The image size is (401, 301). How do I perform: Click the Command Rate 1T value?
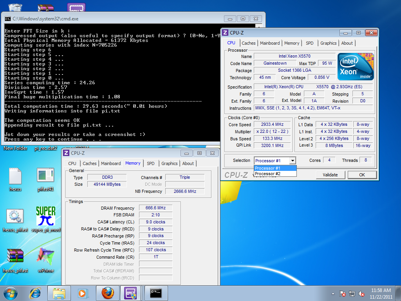(155, 257)
